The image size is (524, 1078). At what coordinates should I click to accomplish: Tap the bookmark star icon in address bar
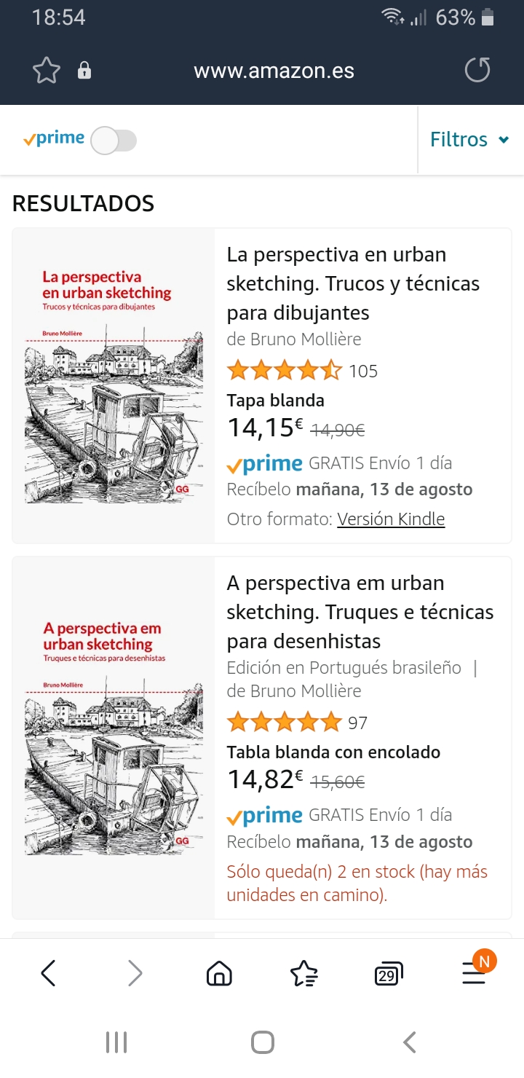point(47,71)
